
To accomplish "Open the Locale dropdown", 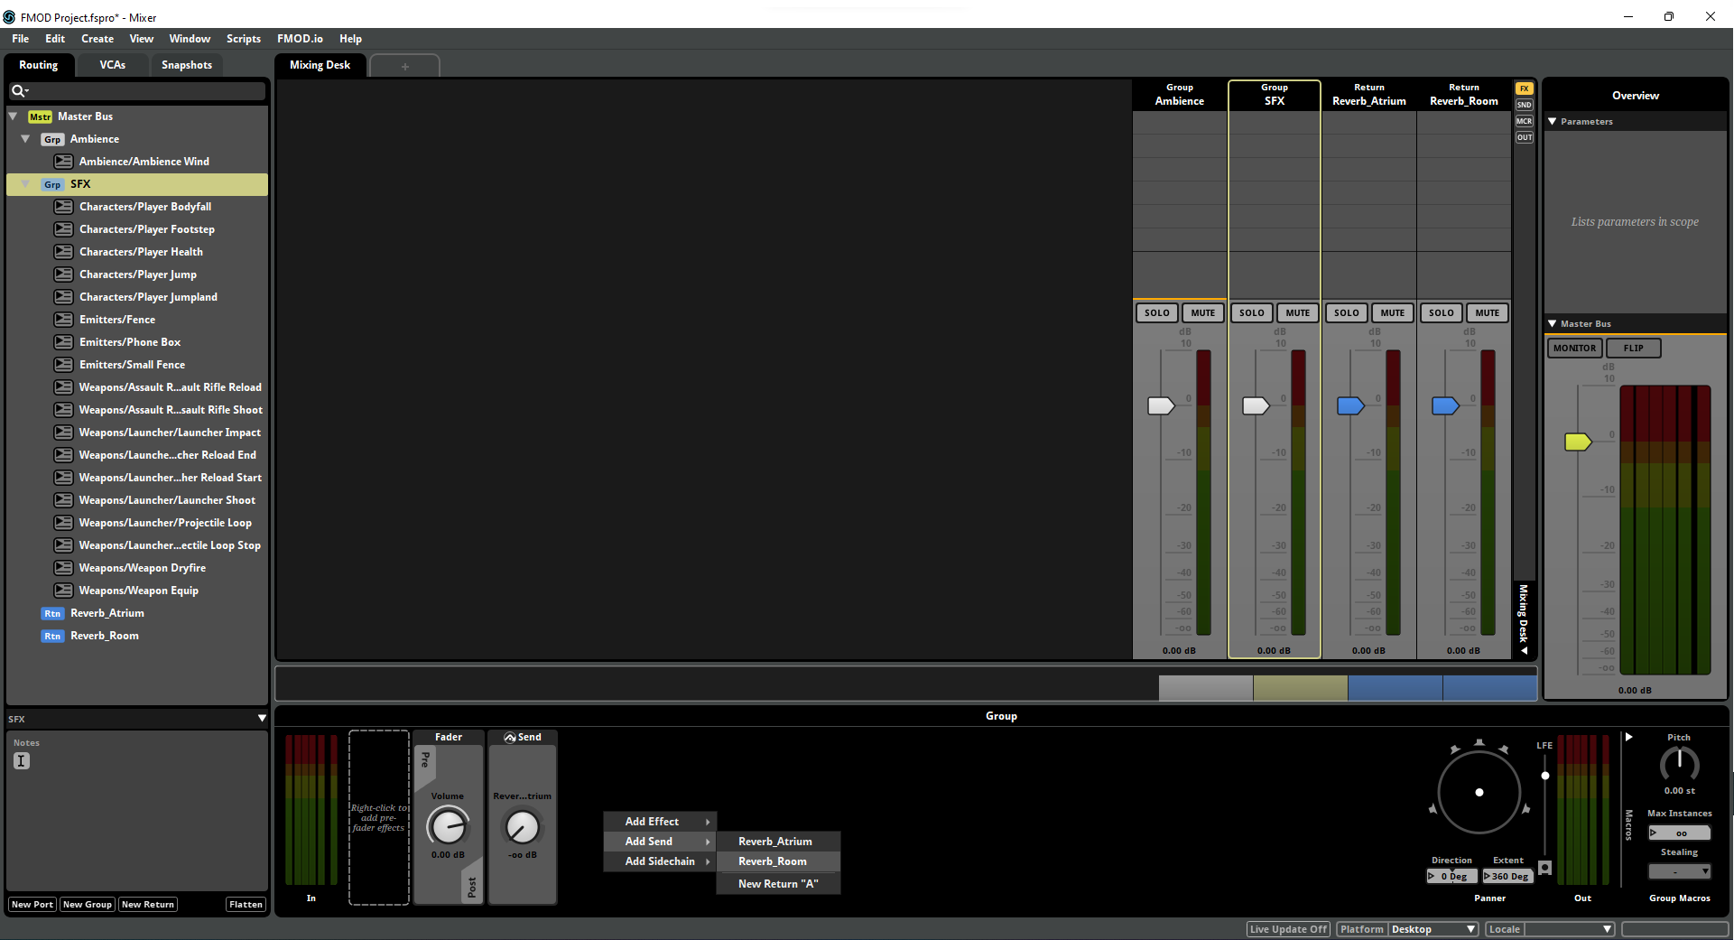I will click(1569, 929).
